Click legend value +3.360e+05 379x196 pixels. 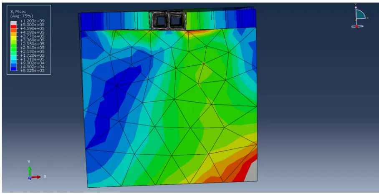32,40
